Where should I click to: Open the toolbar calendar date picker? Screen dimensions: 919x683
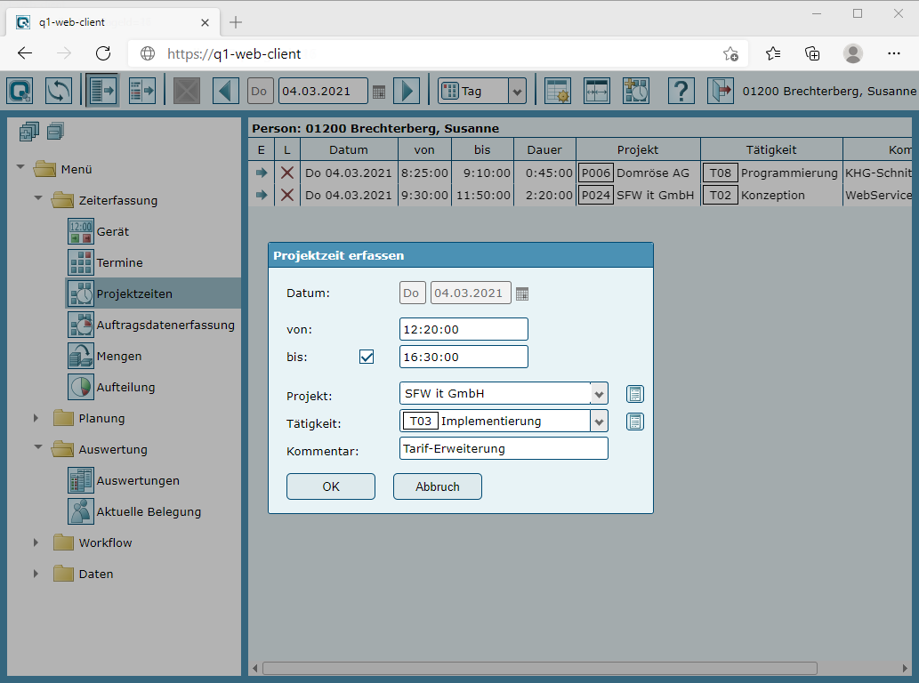click(x=379, y=92)
